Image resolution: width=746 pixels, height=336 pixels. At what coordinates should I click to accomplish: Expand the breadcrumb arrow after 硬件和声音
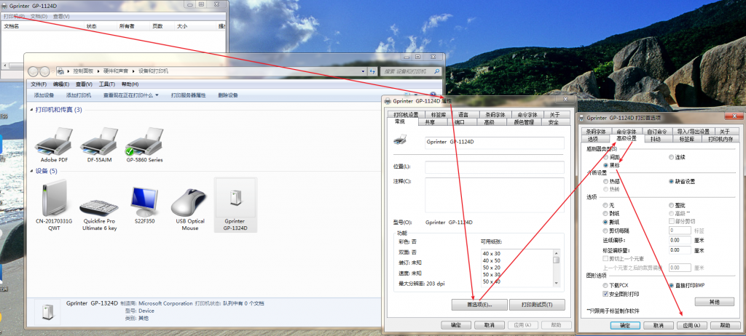tap(134, 71)
